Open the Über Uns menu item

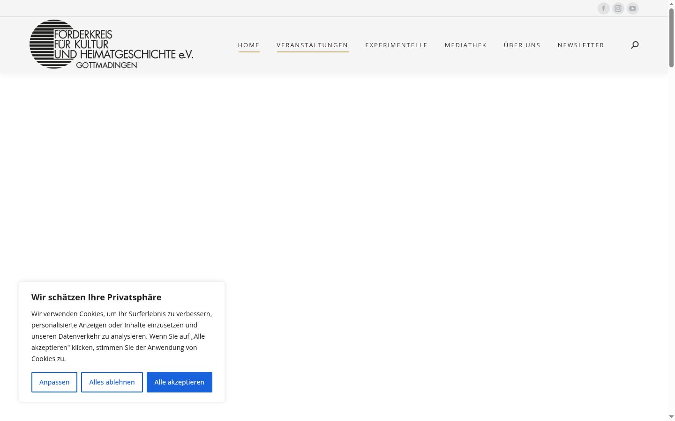pyautogui.click(x=522, y=45)
